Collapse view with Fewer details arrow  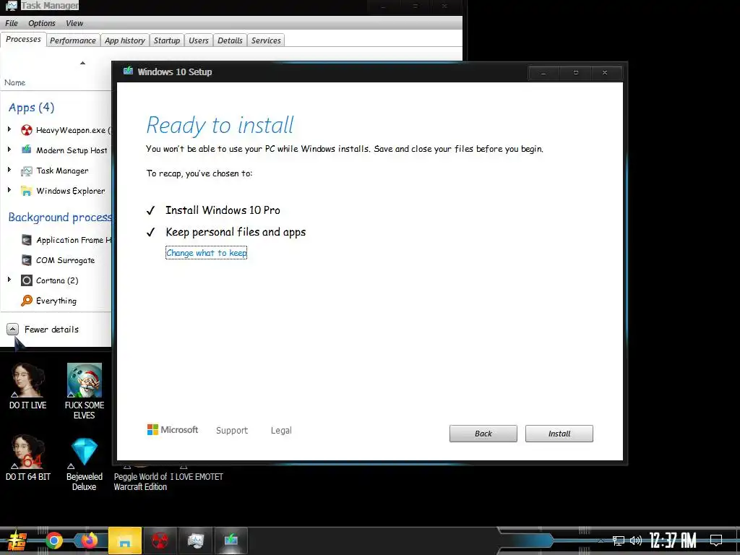click(x=13, y=329)
